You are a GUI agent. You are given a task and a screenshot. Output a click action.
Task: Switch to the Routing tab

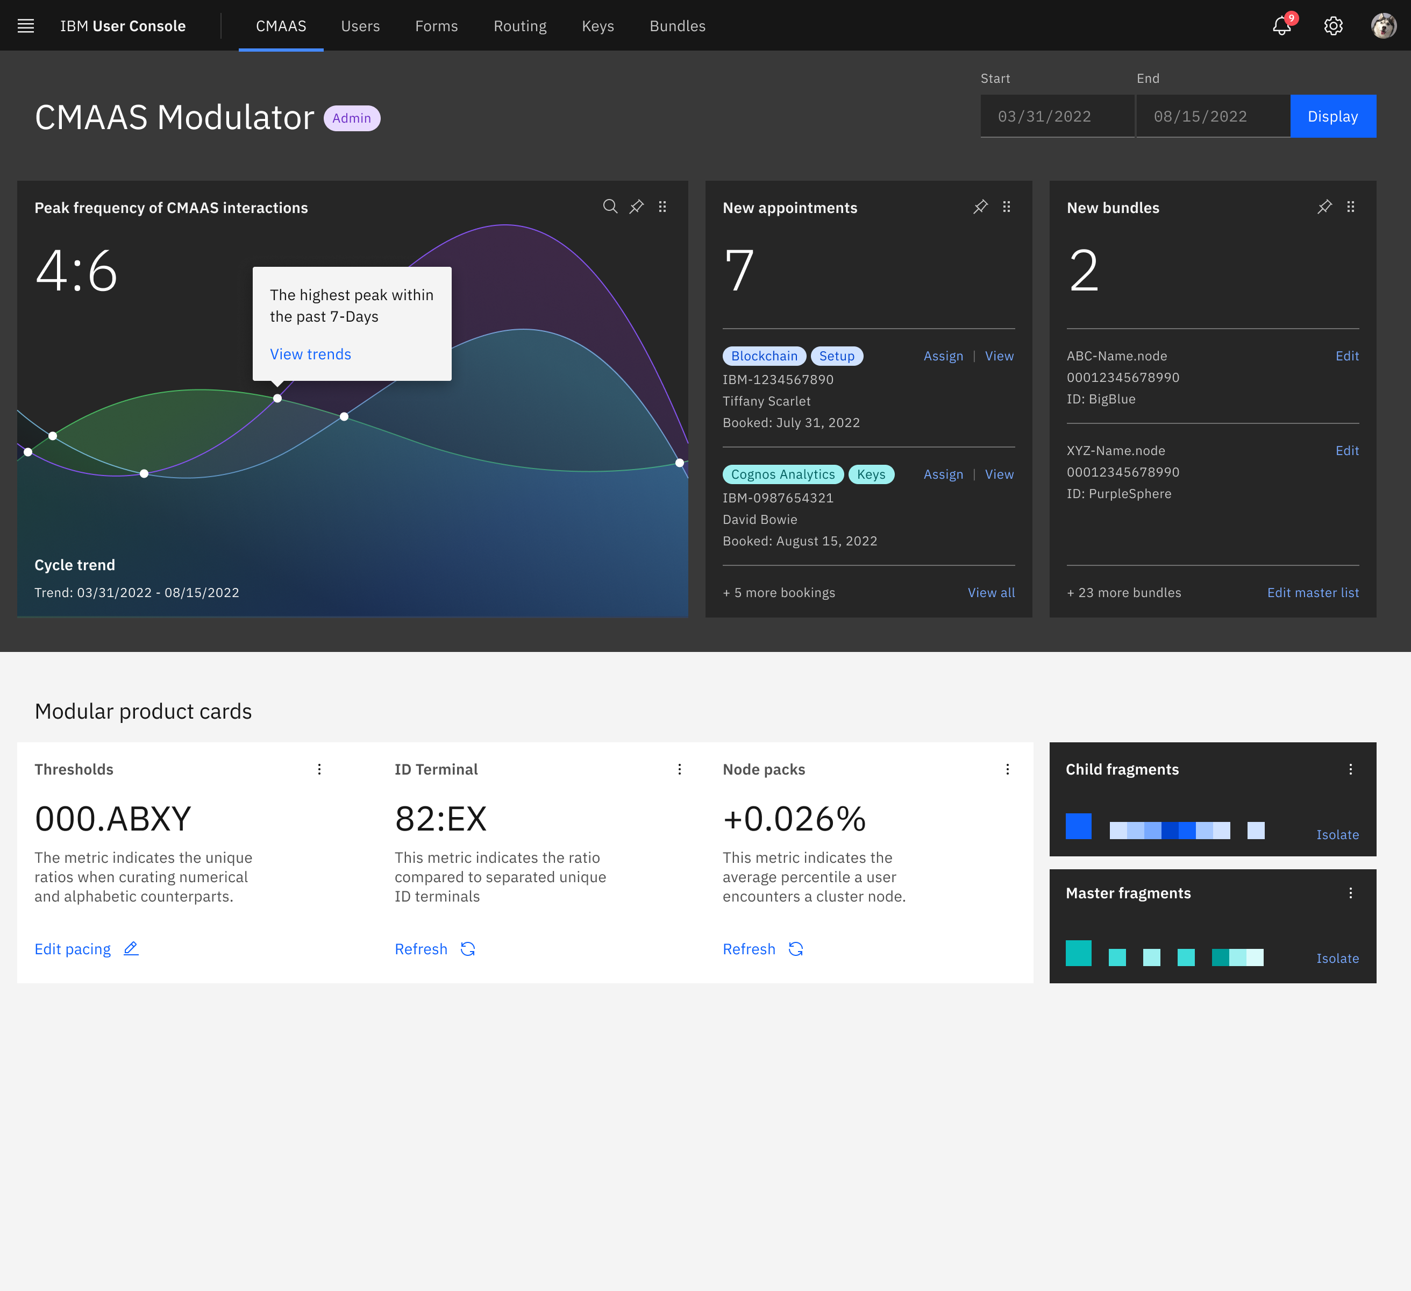tap(520, 26)
